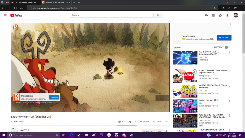Open the account avatar menu

click(x=236, y=15)
